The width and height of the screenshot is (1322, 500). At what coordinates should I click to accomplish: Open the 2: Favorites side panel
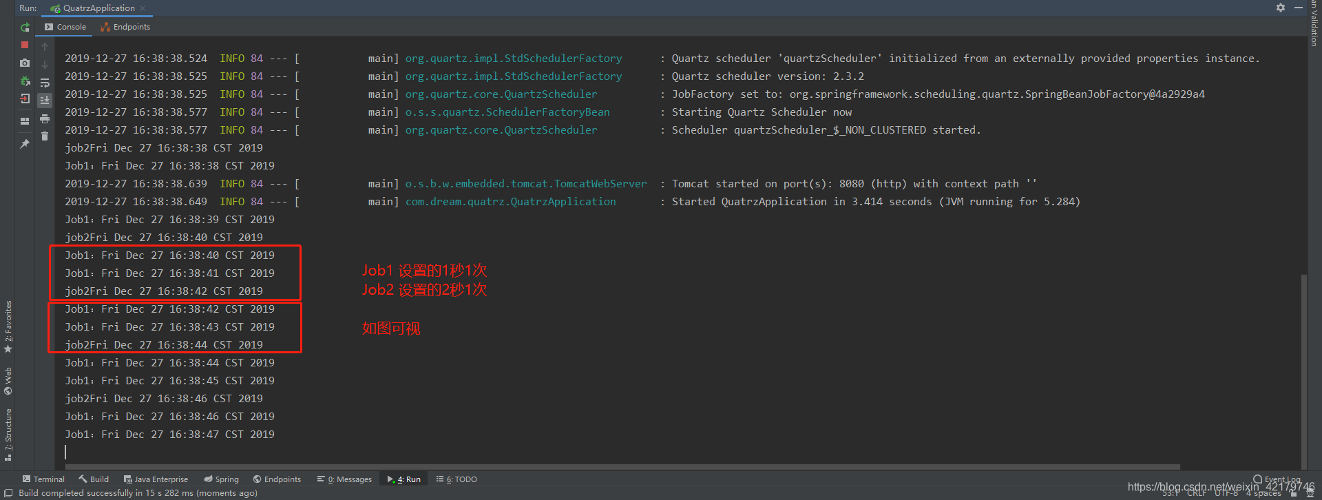point(8,327)
